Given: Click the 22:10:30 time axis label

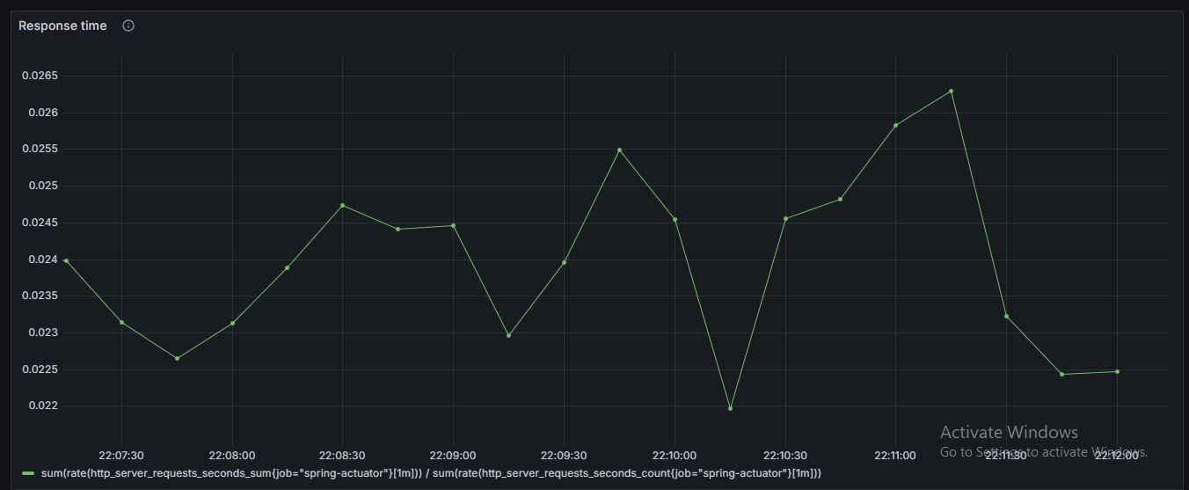Looking at the screenshot, I should 785,455.
